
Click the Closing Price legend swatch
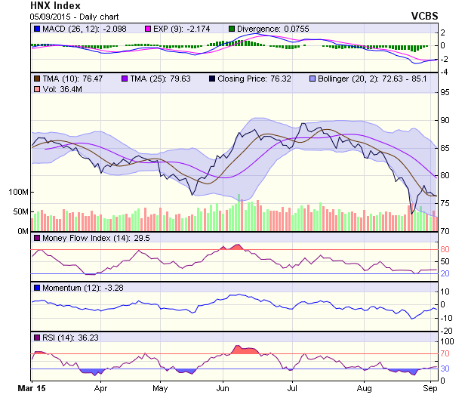(x=211, y=78)
